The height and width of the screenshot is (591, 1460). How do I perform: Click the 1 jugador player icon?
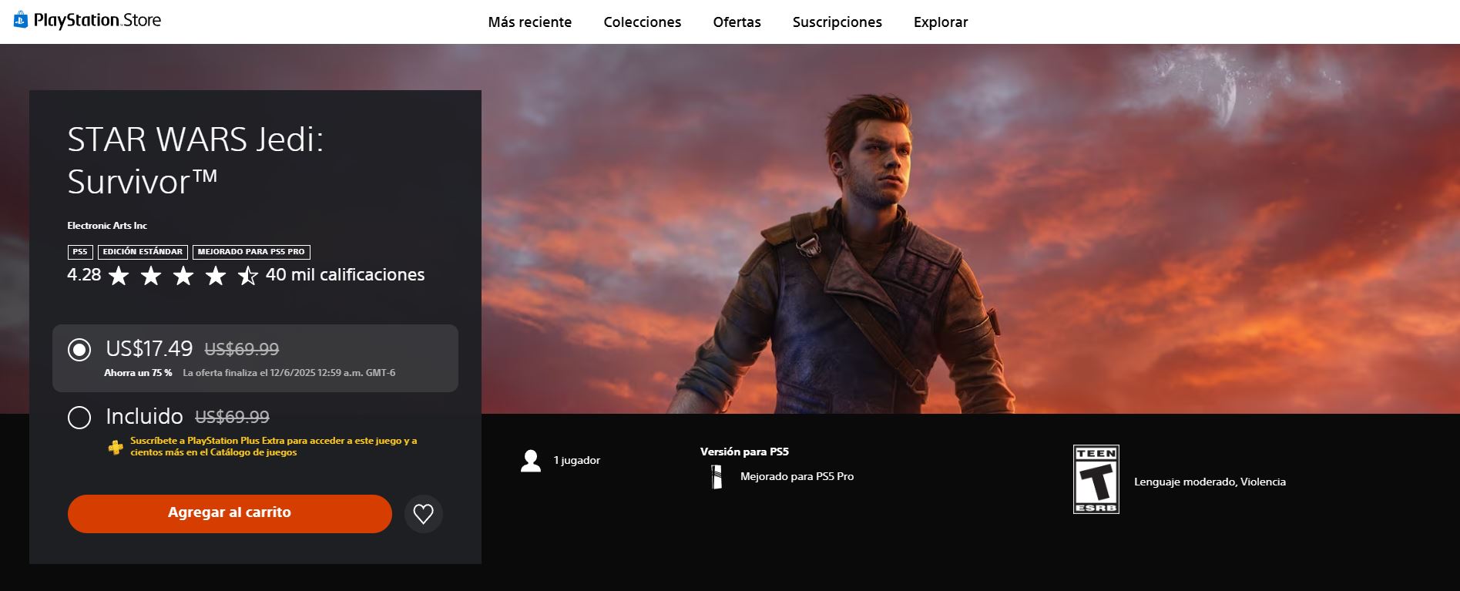(x=531, y=461)
